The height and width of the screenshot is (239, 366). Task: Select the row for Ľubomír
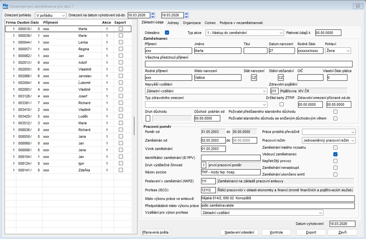68,83
